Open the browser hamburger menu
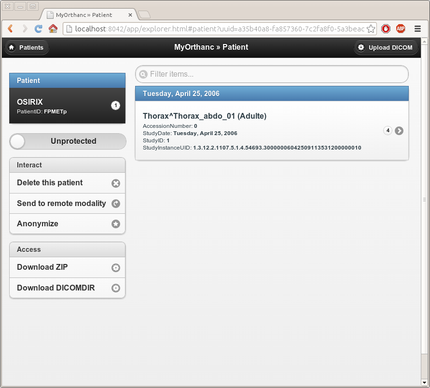 [x=417, y=28]
